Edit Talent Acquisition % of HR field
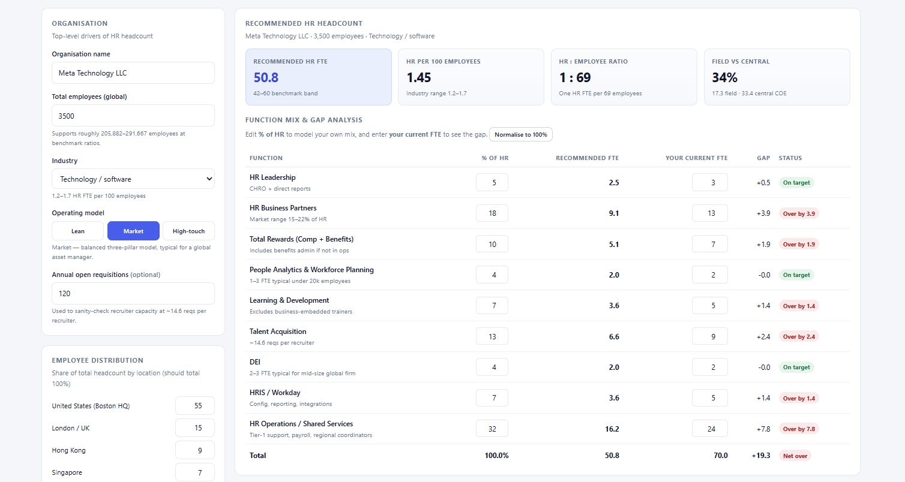The width and height of the screenshot is (905, 482). [x=492, y=336]
